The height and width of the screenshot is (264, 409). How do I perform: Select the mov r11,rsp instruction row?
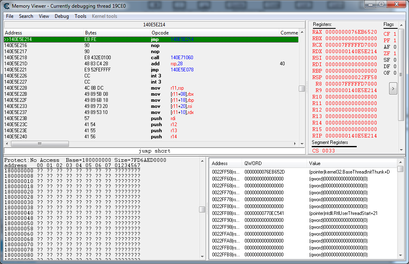coord(151,88)
